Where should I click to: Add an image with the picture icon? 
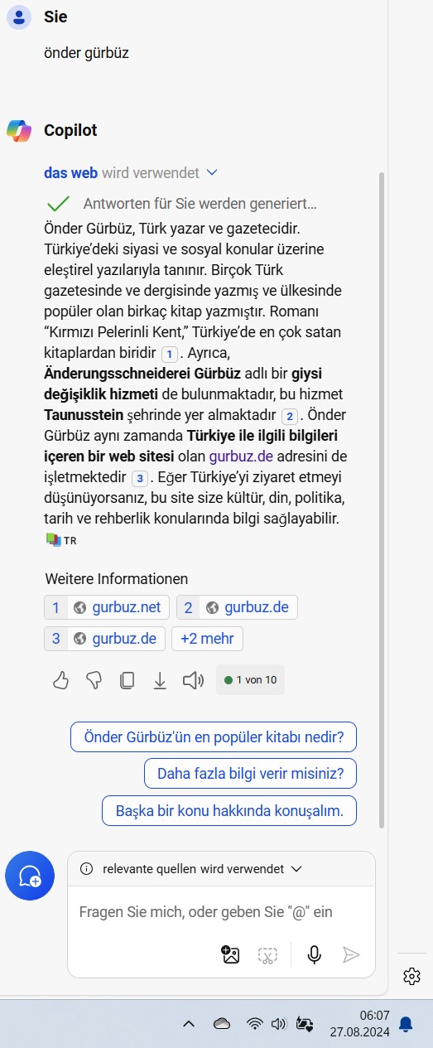(230, 954)
